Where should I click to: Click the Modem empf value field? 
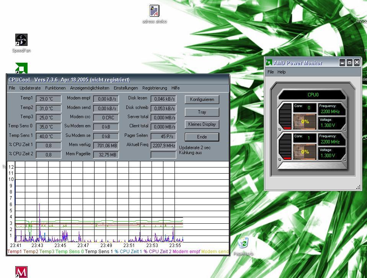click(x=106, y=99)
